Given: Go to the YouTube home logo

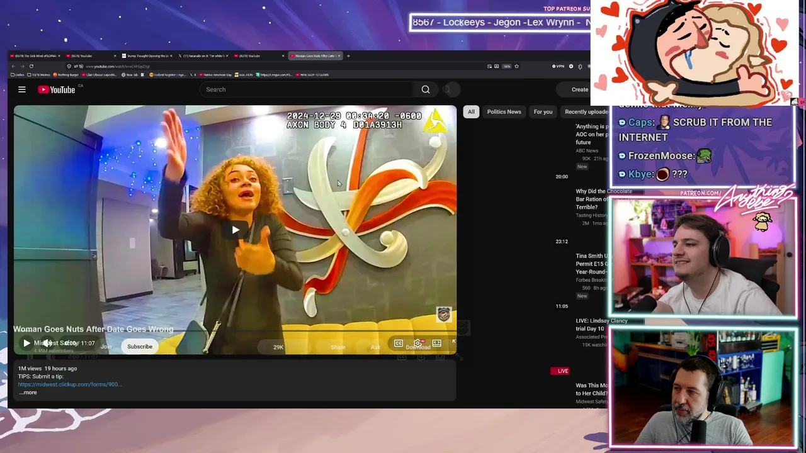Looking at the screenshot, I should pos(57,89).
